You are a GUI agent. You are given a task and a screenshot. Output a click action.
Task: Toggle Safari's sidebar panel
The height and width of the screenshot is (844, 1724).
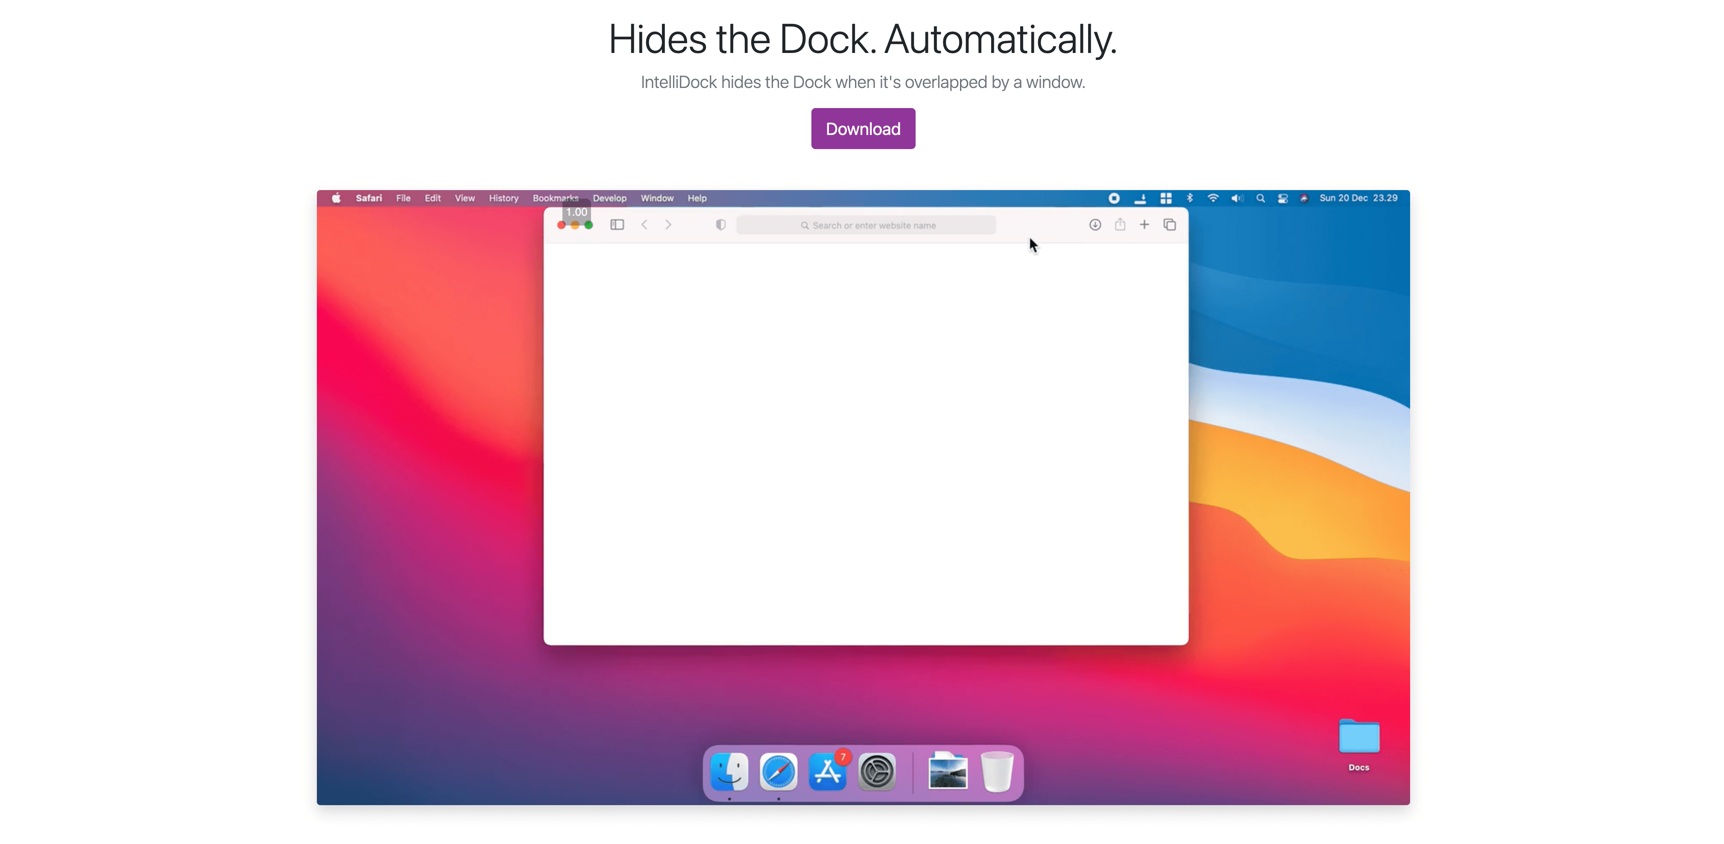[x=616, y=225]
